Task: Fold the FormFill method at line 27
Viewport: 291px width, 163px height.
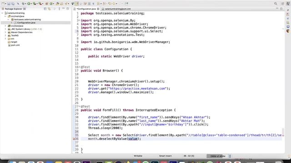Action: pos(80,106)
